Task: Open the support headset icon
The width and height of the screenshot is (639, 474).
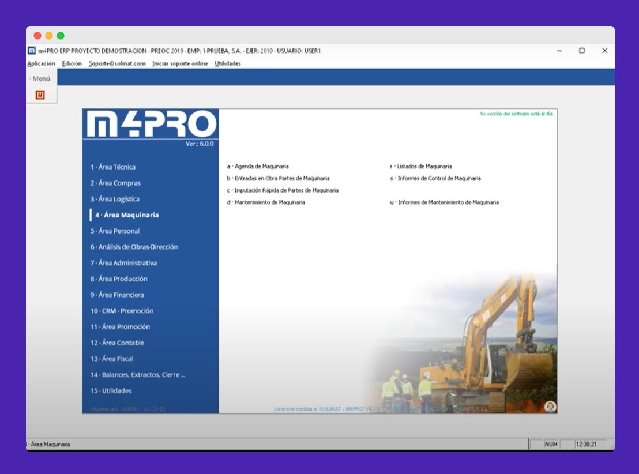Action: tap(550, 407)
